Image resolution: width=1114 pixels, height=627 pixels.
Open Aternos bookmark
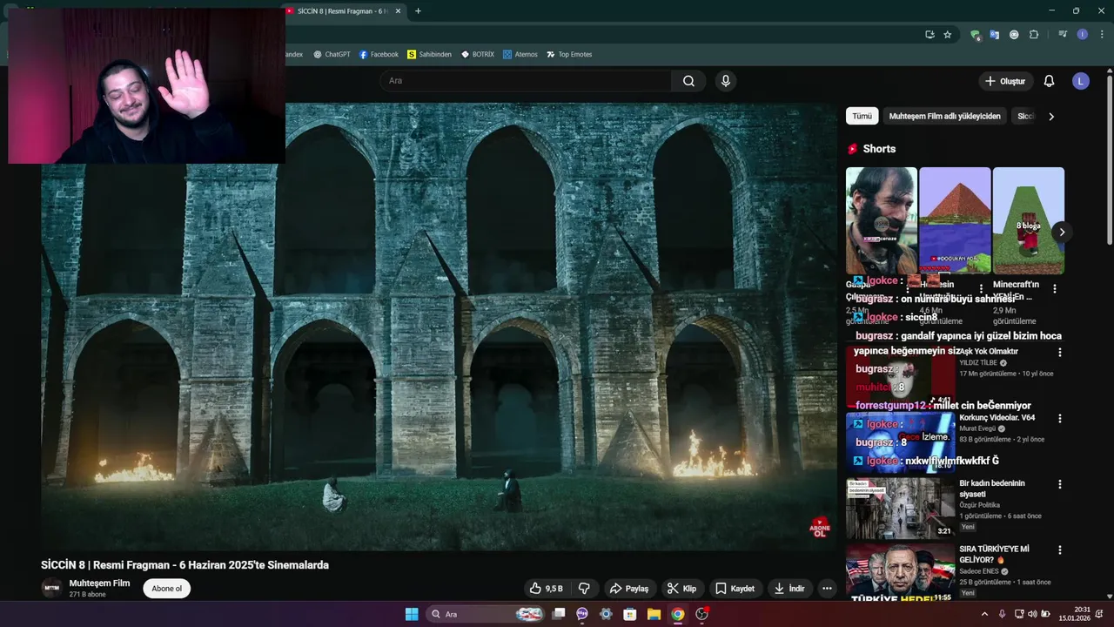tap(520, 54)
